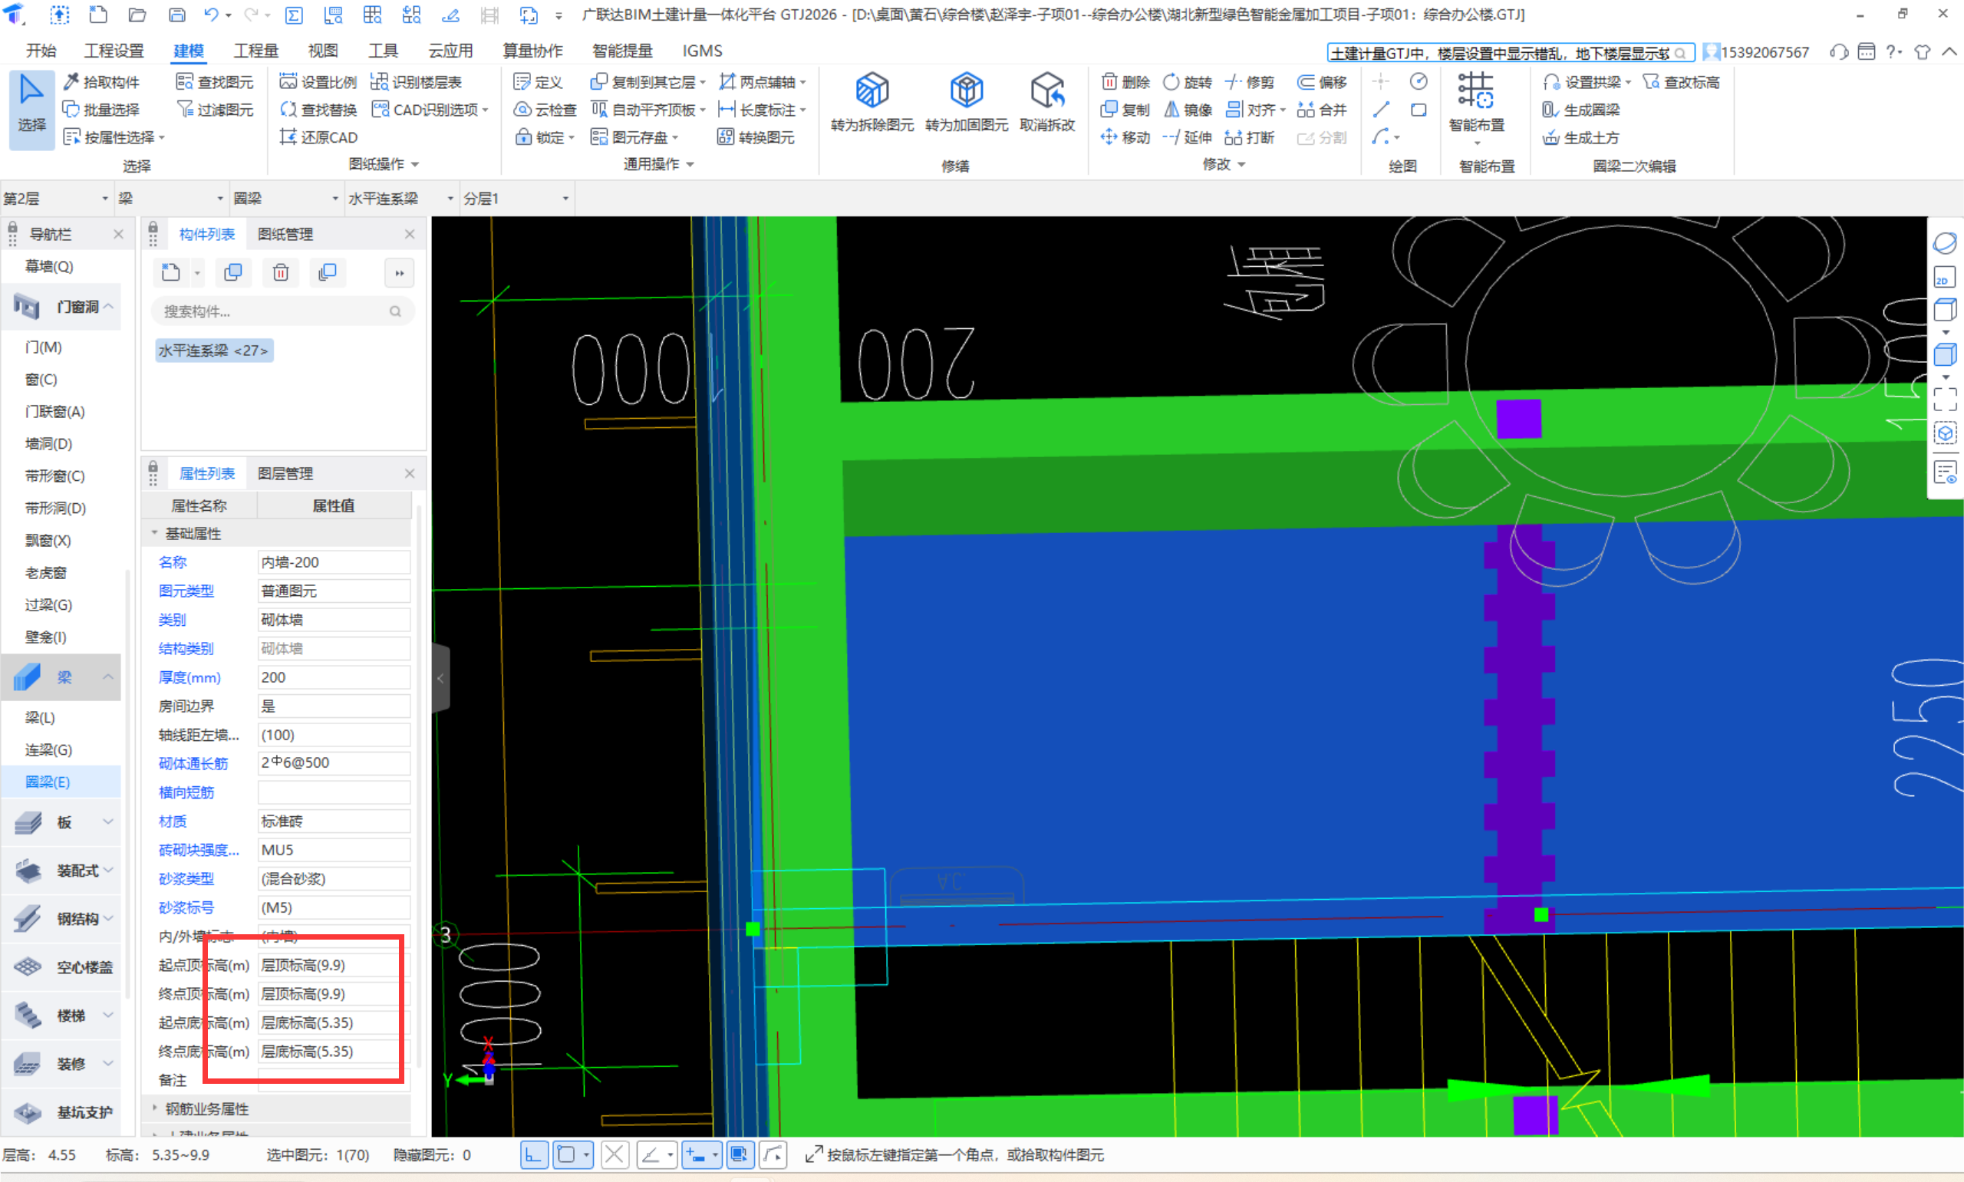
Task: Click 打断 break tool
Action: [x=1250, y=138]
